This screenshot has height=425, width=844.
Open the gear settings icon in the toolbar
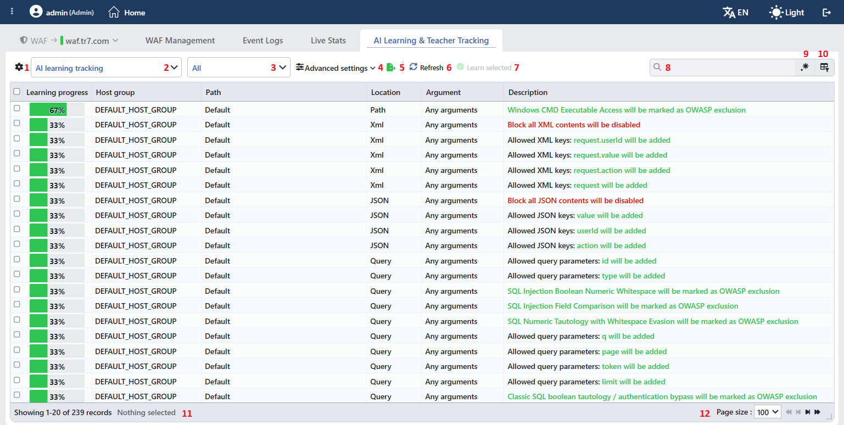(19, 67)
